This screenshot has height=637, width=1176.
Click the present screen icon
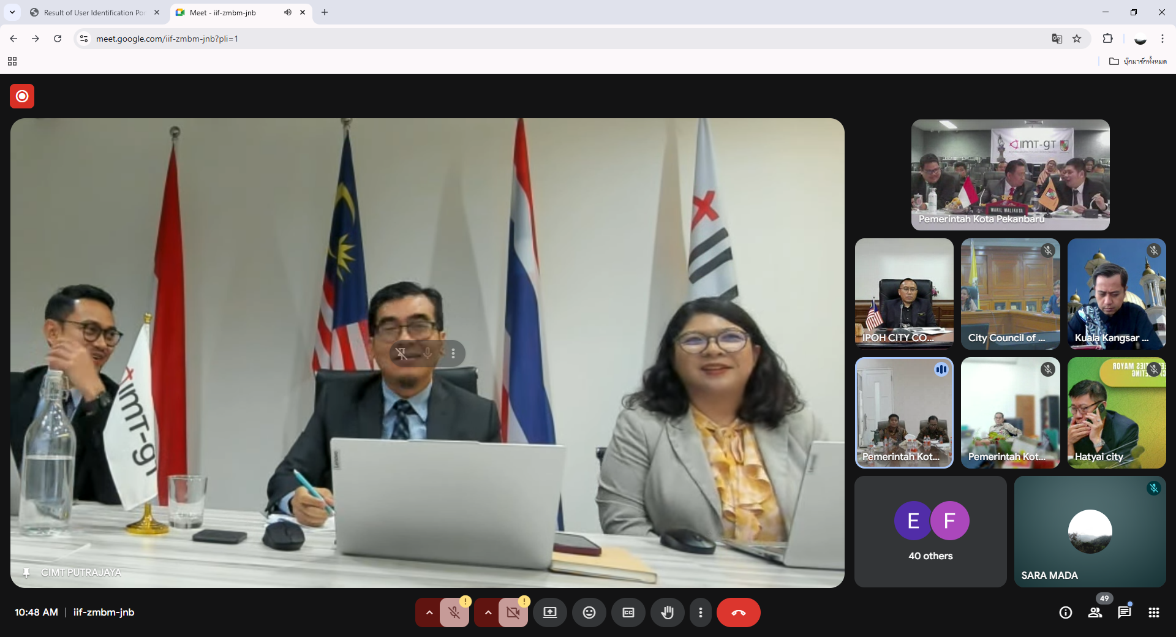(x=549, y=612)
